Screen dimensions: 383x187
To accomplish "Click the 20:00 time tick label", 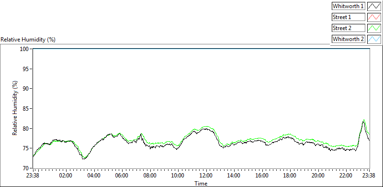I will 318,176.
